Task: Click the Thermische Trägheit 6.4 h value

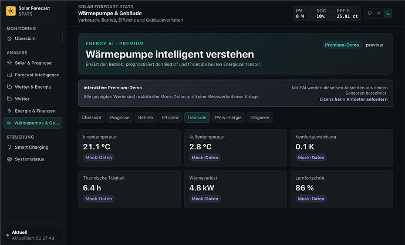Action: [92, 188]
